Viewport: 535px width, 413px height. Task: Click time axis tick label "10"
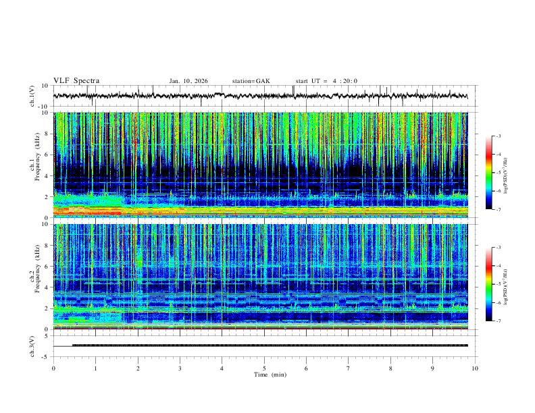475,368
